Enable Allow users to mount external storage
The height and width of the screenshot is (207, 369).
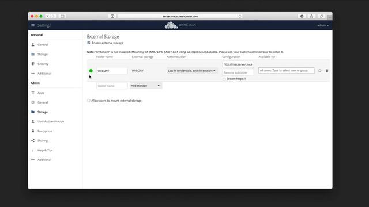click(89, 101)
